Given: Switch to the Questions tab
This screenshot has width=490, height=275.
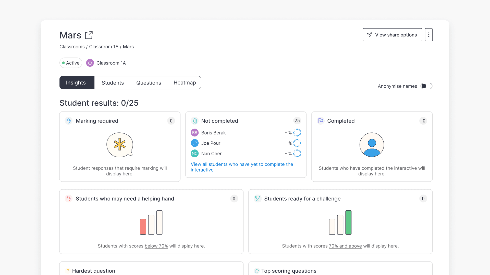Looking at the screenshot, I should 149,82.
